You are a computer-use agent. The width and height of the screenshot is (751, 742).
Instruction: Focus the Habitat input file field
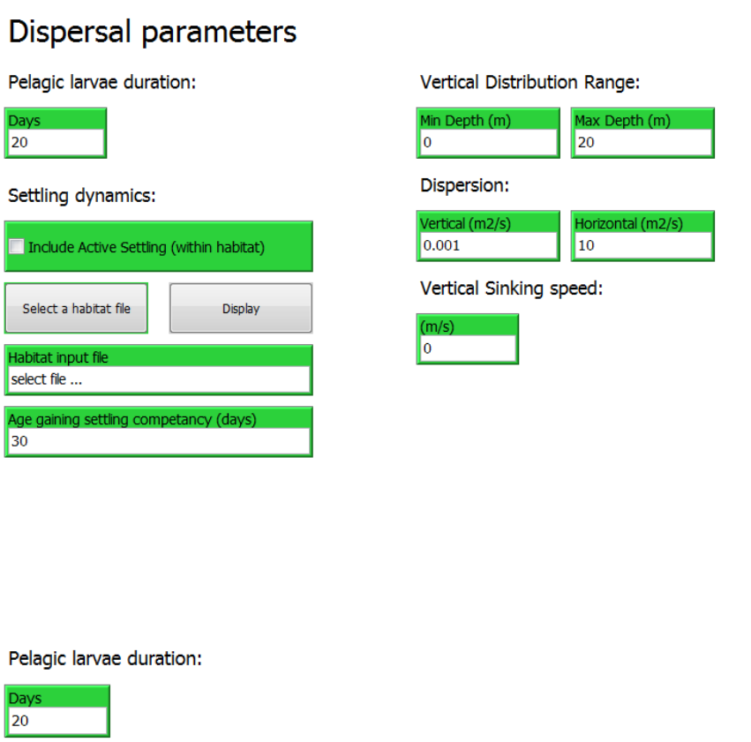159,380
